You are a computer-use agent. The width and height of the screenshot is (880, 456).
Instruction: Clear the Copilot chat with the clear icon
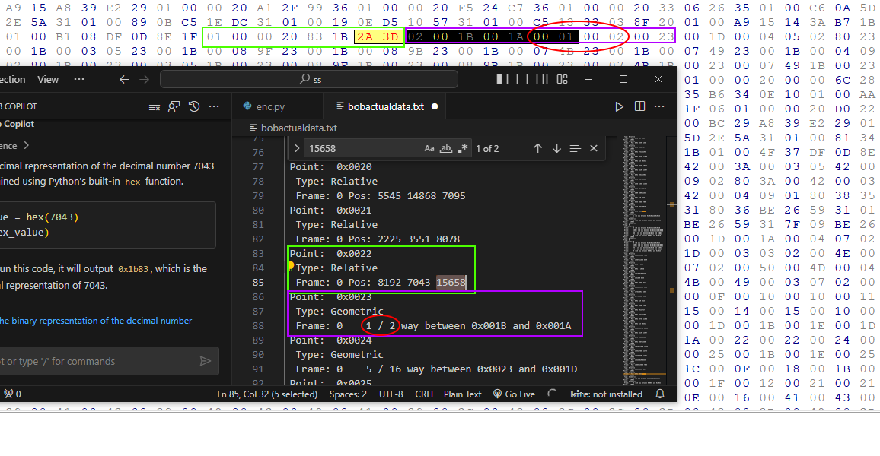[x=155, y=106]
